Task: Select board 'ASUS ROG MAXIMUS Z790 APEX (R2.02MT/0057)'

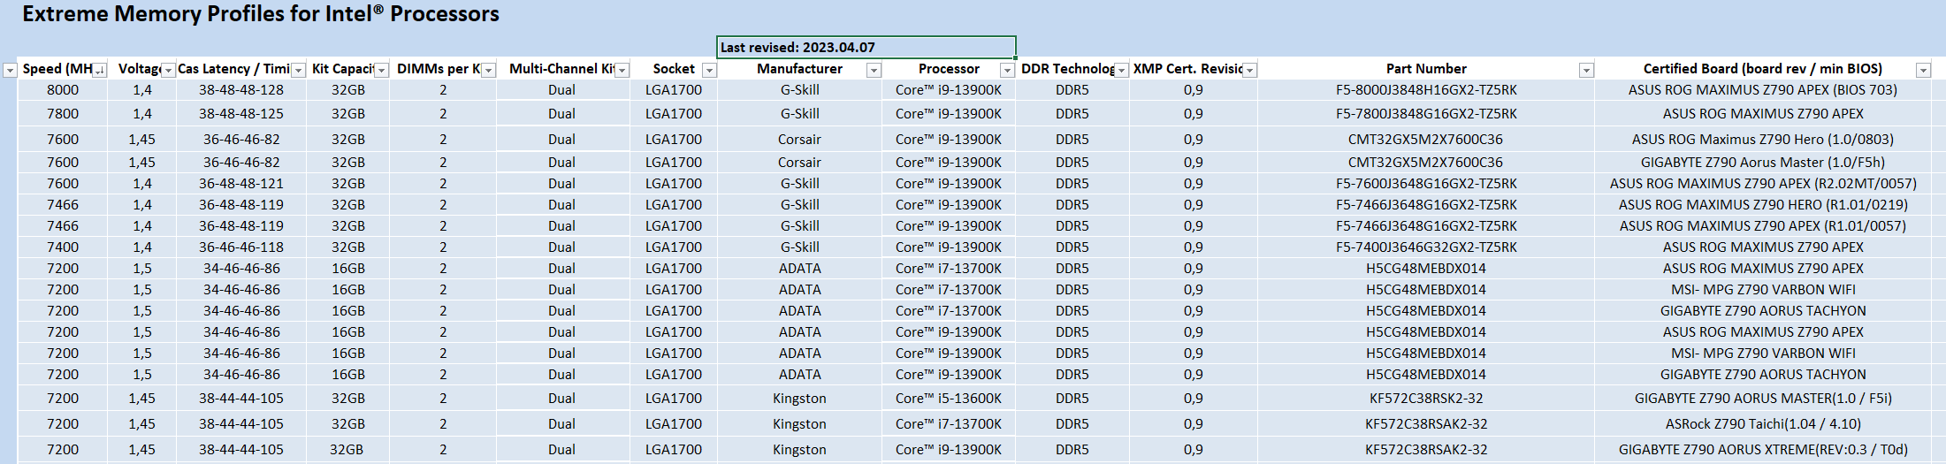Action: 1763,184
